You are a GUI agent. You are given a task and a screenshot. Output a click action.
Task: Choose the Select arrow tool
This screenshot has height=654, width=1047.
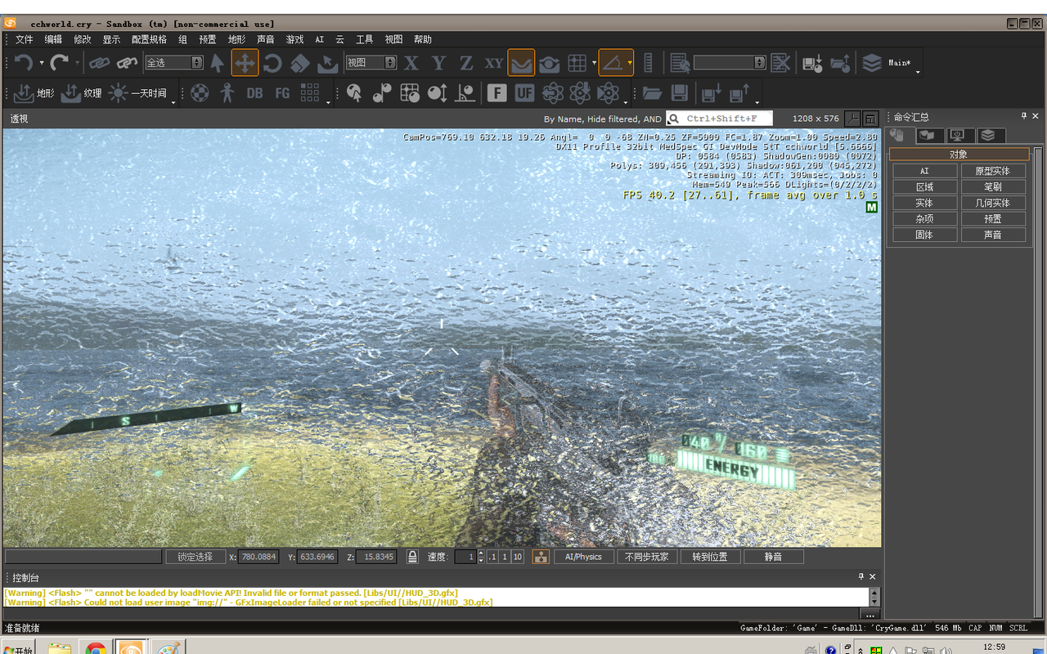(217, 62)
